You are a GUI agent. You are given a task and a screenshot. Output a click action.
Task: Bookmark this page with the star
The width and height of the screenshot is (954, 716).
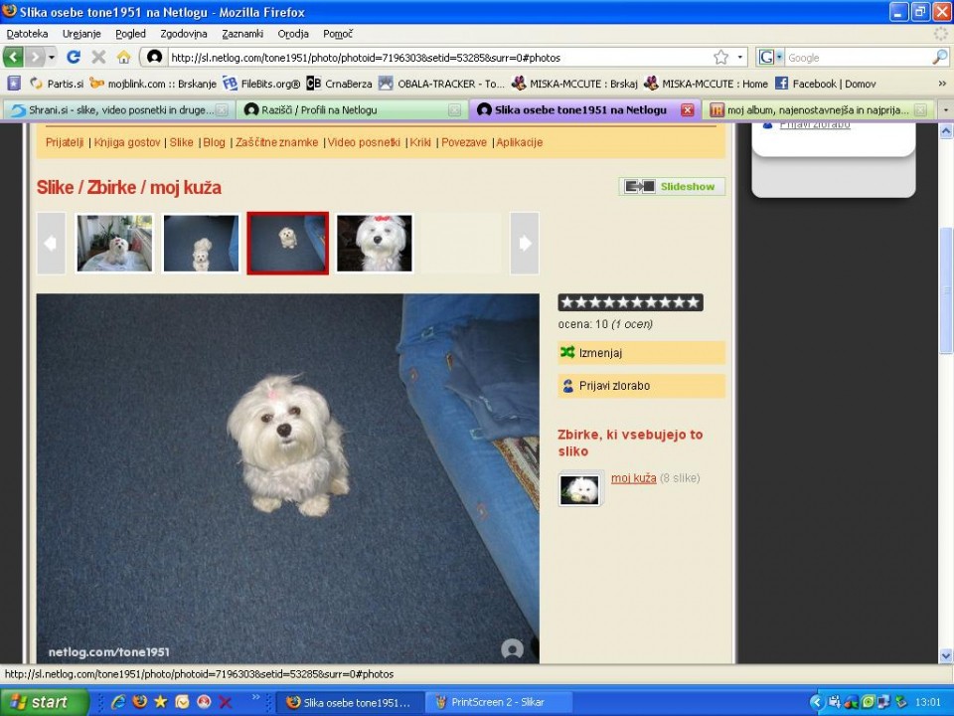[x=721, y=58]
